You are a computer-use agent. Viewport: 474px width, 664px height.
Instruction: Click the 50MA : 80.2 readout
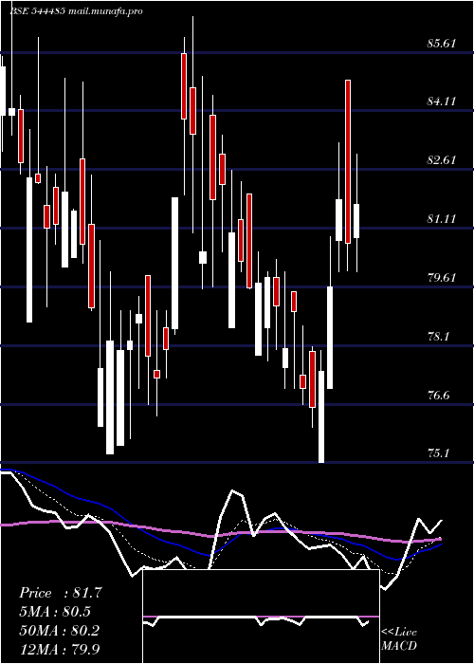[x=60, y=630]
